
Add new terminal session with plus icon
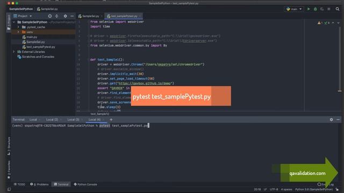click(111, 120)
